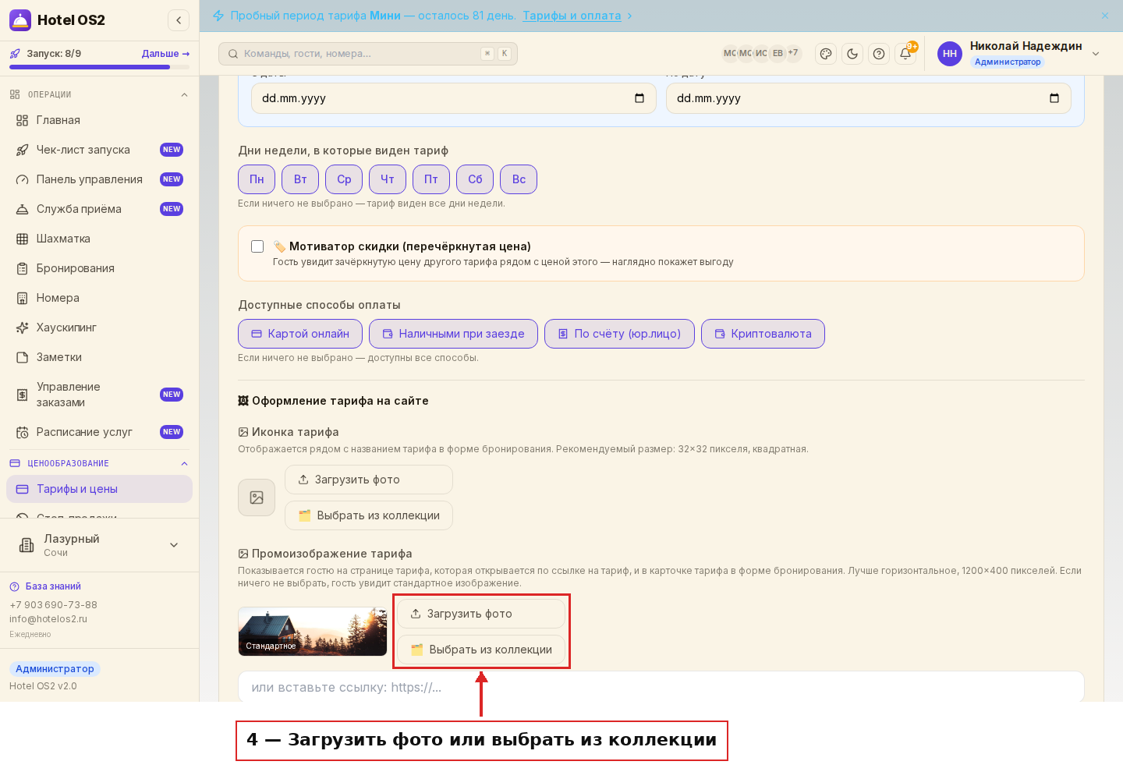This screenshot has height=779, width=1123.
Task: Open the help question mark icon
Action: (x=879, y=54)
